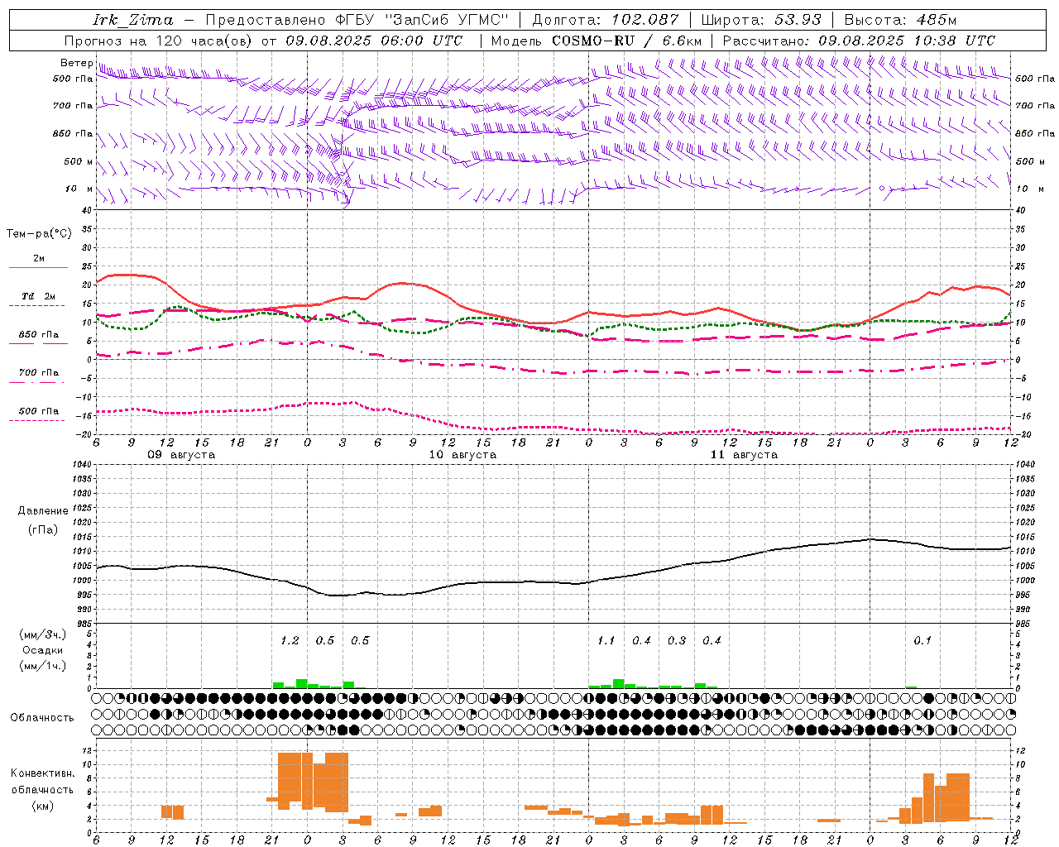1059x847 pixels.
Task: Click the "0.1" precipitation total value
Action: 922,640
